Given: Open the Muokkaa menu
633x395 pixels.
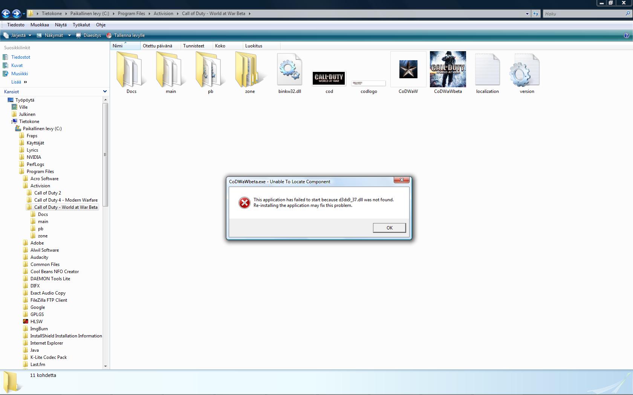Looking at the screenshot, I should 40,25.
